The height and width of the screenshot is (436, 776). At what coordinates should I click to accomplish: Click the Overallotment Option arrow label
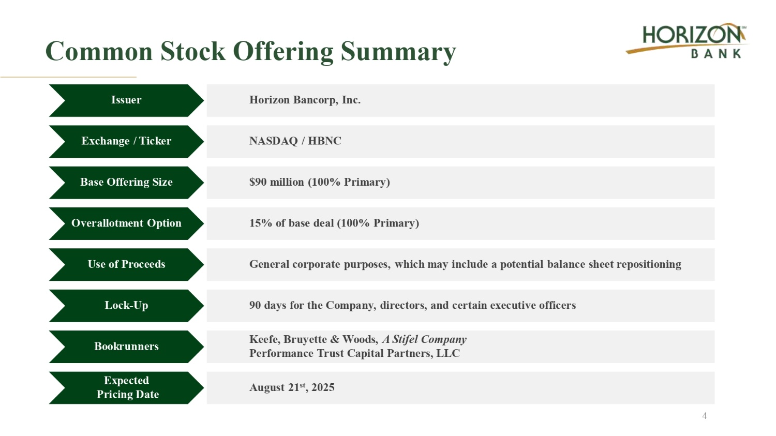(126, 223)
